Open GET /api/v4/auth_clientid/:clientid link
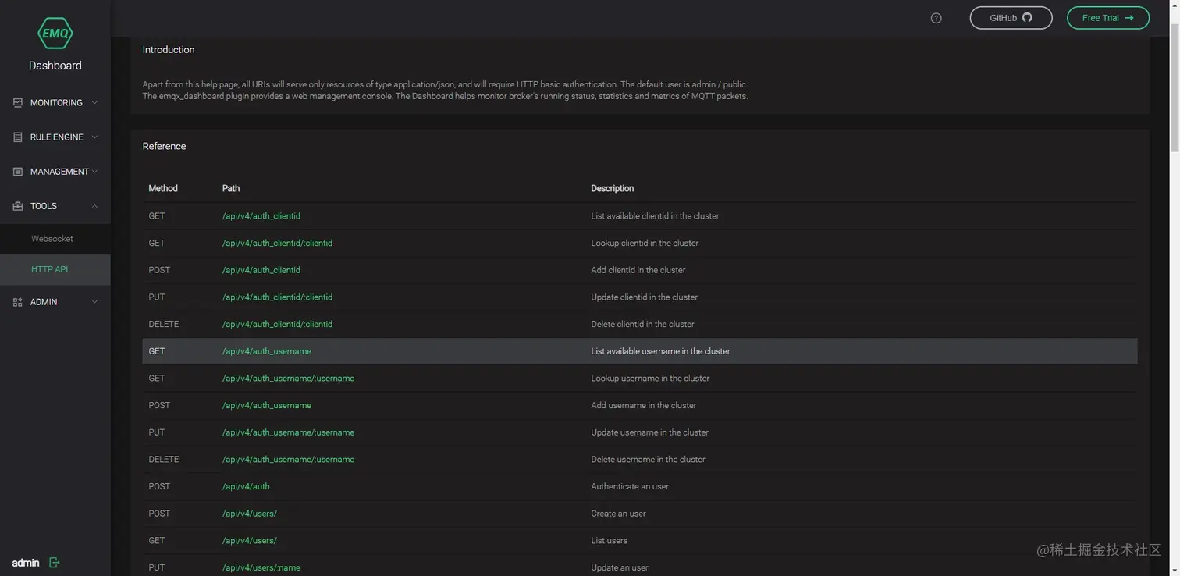Image resolution: width=1180 pixels, height=576 pixels. (x=277, y=244)
